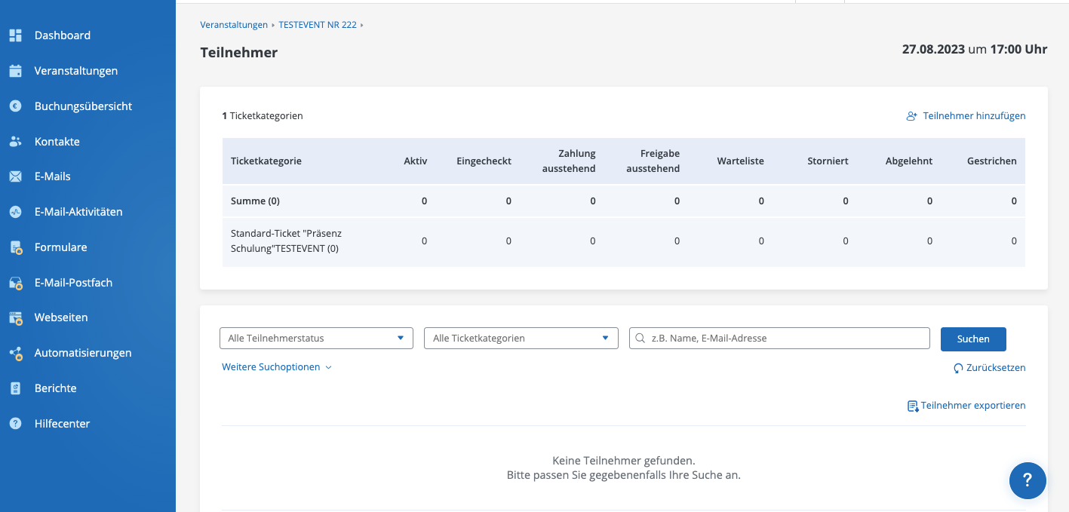The image size is (1069, 512).
Task: Click the name or email search field
Action: point(785,339)
